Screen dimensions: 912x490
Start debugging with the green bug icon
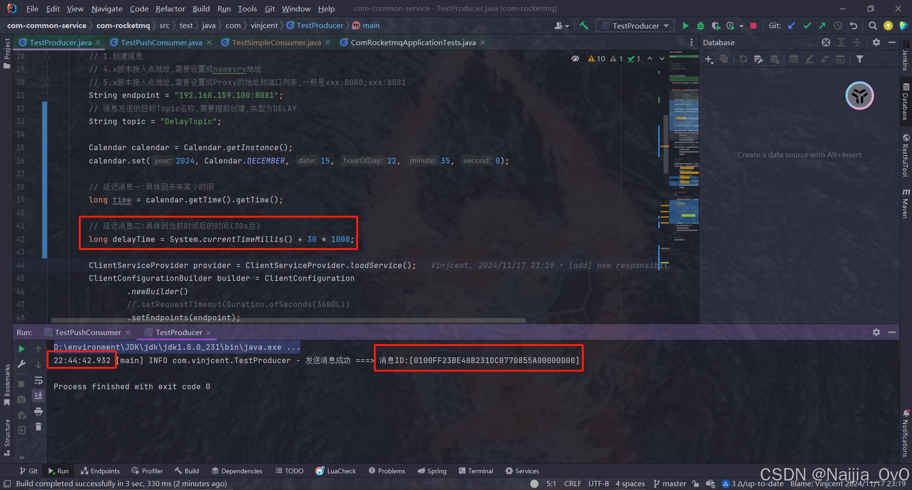(x=700, y=26)
